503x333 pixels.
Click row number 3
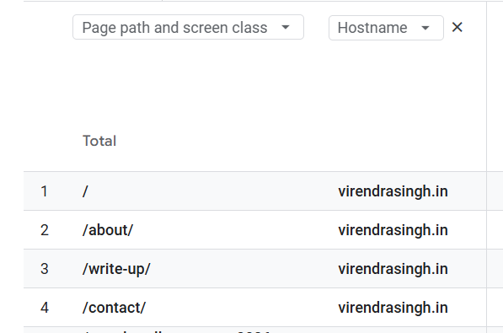click(45, 269)
